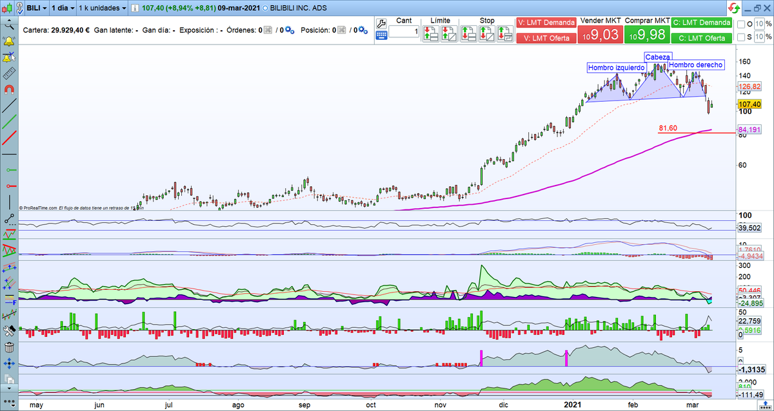Select the Hombro izquierdo chart label
The height and width of the screenshot is (411, 774).
tap(616, 68)
